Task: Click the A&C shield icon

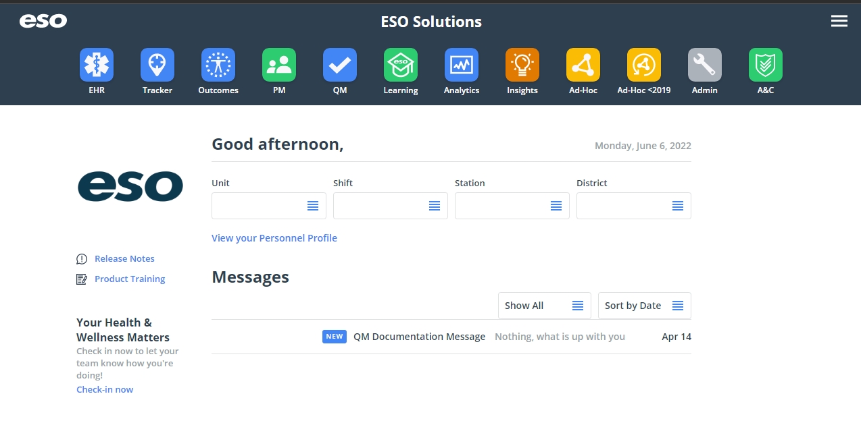Action: click(766, 65)
